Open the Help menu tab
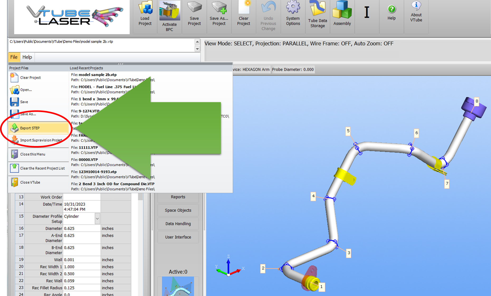Image resolution: width=491 pixels, height=296 pixels. tap(27, 57)
